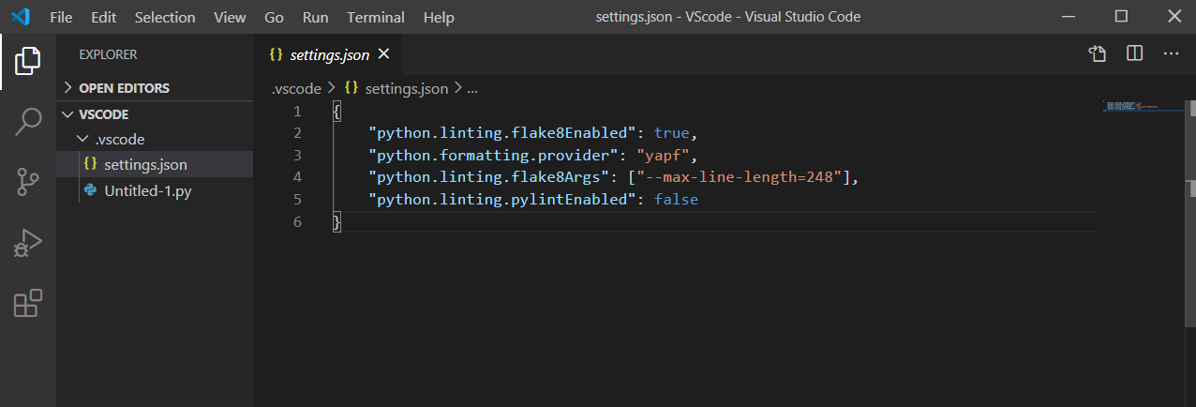This screenshot has width=1196, height=407.
Task: Close the settings.json editor tab
Action: 383,54
